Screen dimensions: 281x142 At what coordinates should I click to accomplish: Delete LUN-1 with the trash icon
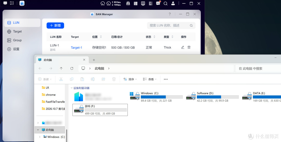point(189,47)
